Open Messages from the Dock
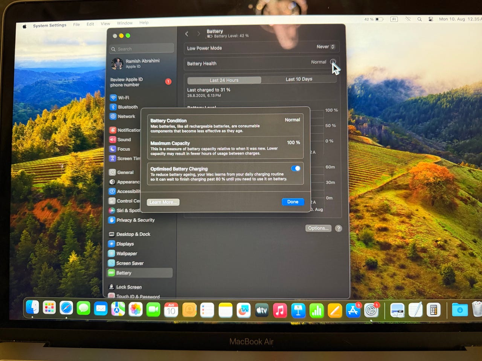This screenshot has width=482, height=361. (x=83, y=309)
